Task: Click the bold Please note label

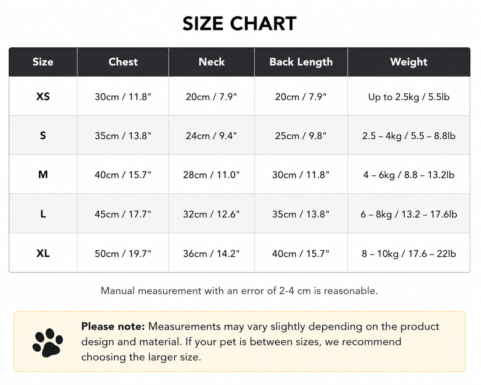Action: point(113,326)
